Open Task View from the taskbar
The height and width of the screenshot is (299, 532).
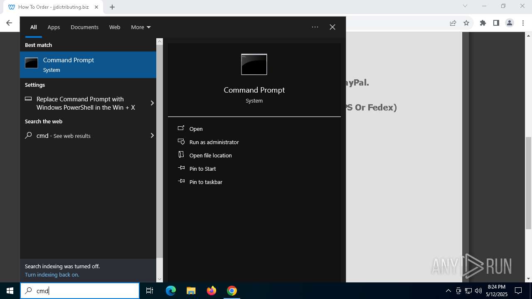pos(150,291)
